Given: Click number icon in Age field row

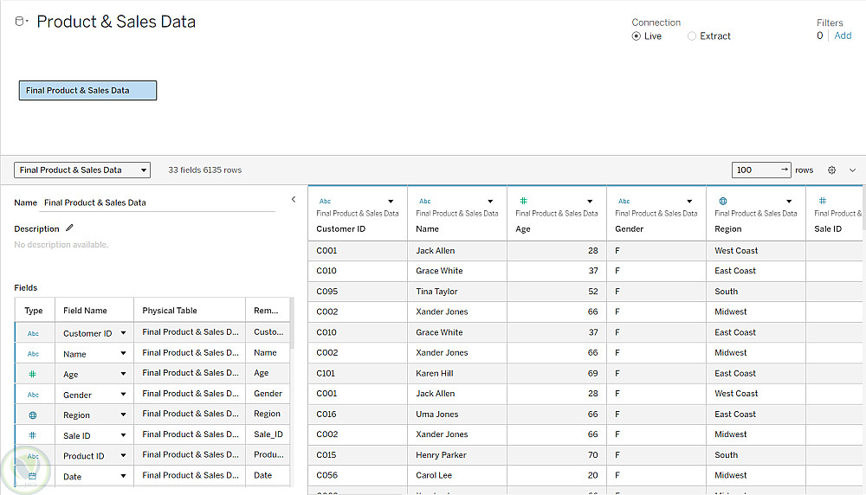Looking at the screenshot, I should pyautogui.click(x=33, y=374).
